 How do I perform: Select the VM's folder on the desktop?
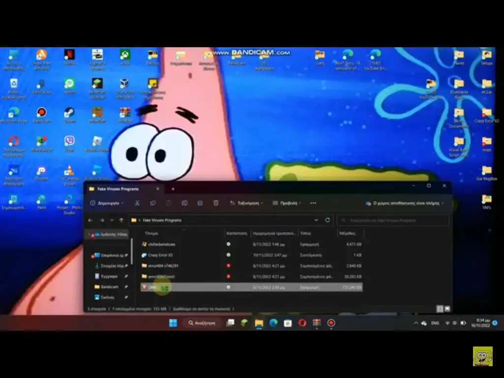tap(487, 202)
